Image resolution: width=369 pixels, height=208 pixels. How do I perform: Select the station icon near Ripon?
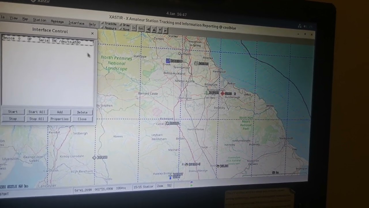pyautogui.click(x=186, y=164)
